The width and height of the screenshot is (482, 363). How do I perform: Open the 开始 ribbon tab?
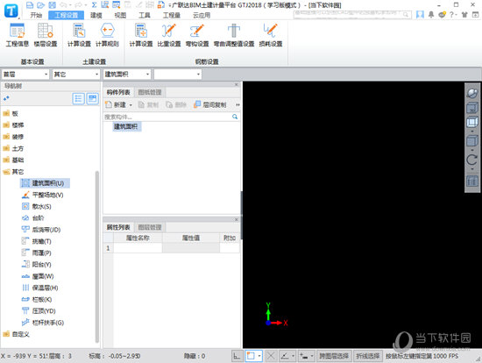click(x=36, y=15)
